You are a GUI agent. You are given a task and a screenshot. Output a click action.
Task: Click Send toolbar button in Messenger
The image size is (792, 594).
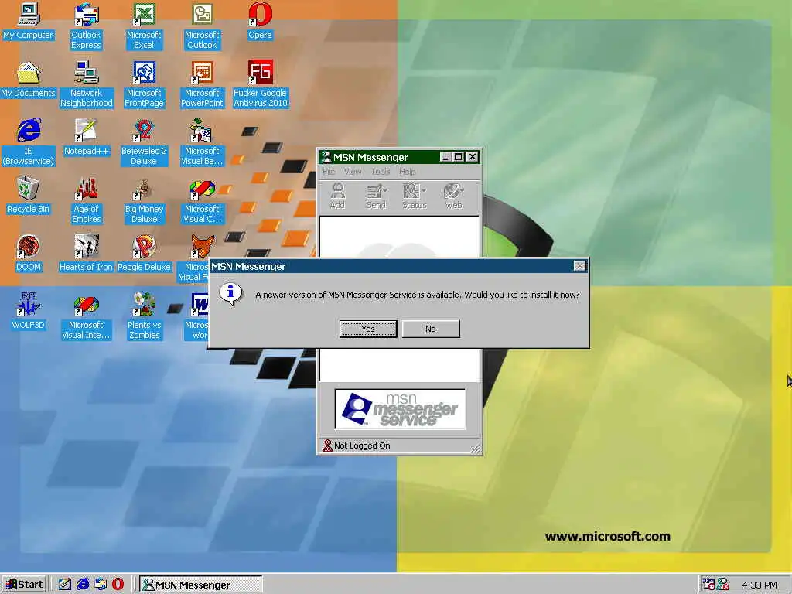click(377, 196)
